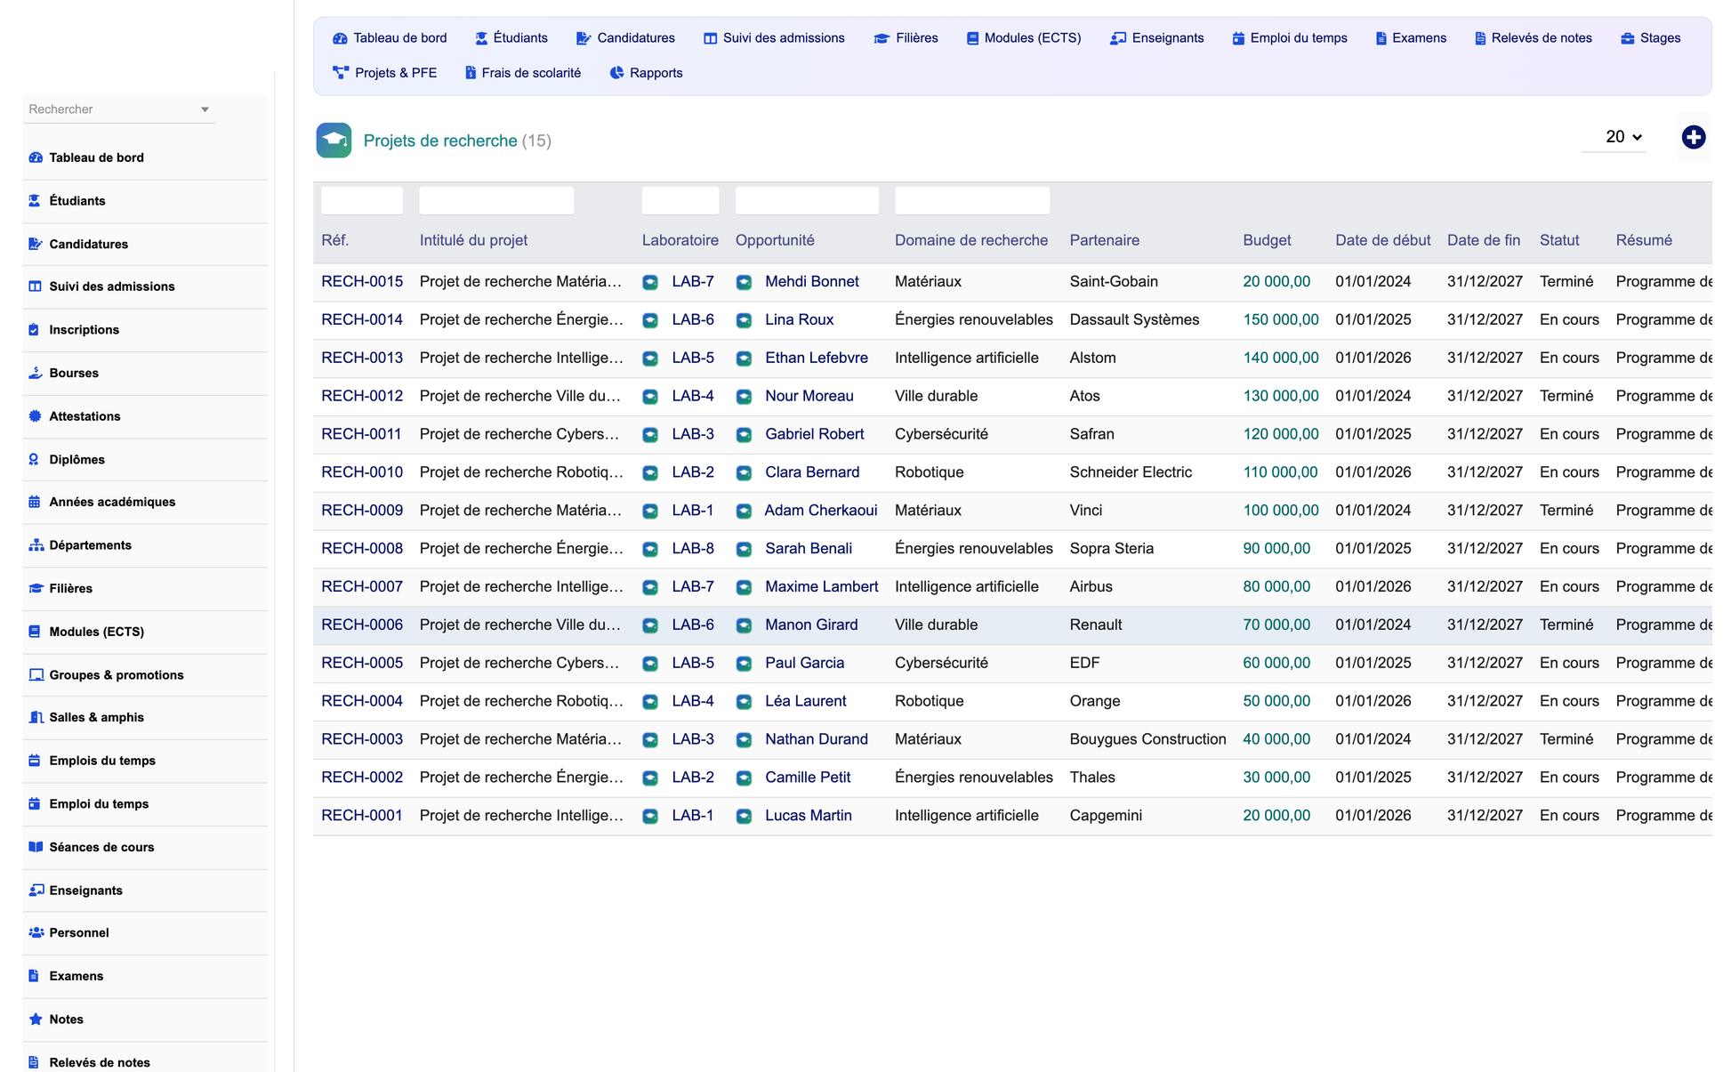Click the Personnel people icon
1731x1072 pixels.
[x=36, y=933]
